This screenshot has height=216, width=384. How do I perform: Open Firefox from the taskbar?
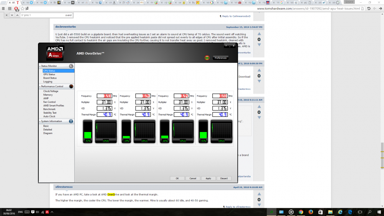[x=311, y=212]
